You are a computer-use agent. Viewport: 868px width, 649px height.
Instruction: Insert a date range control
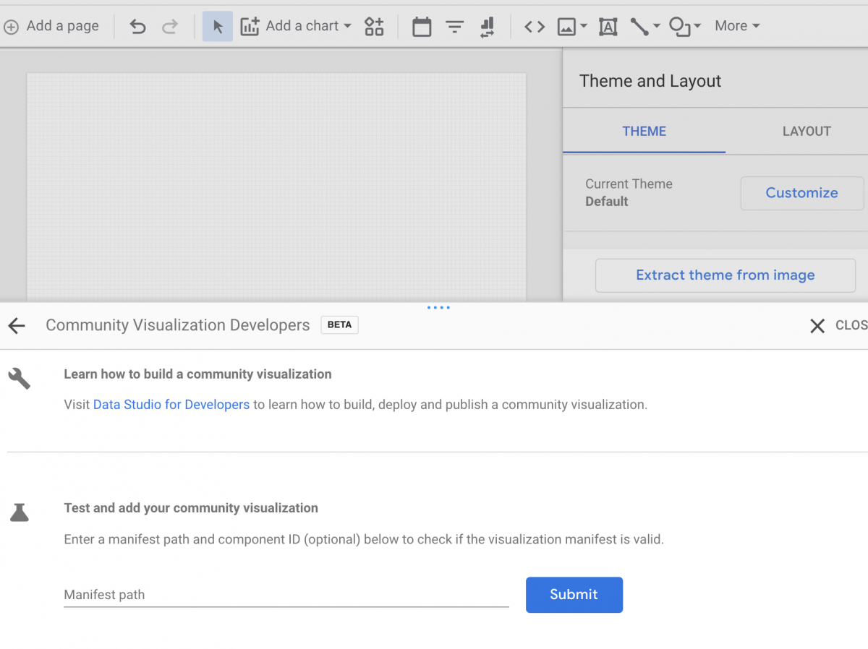pos(422,26)
